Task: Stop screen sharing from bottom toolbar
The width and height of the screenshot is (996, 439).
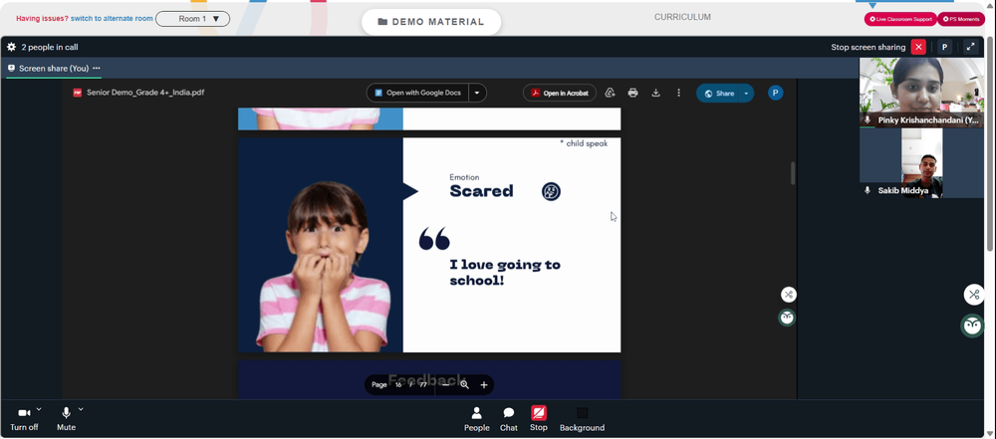Action: coord(539,419)
